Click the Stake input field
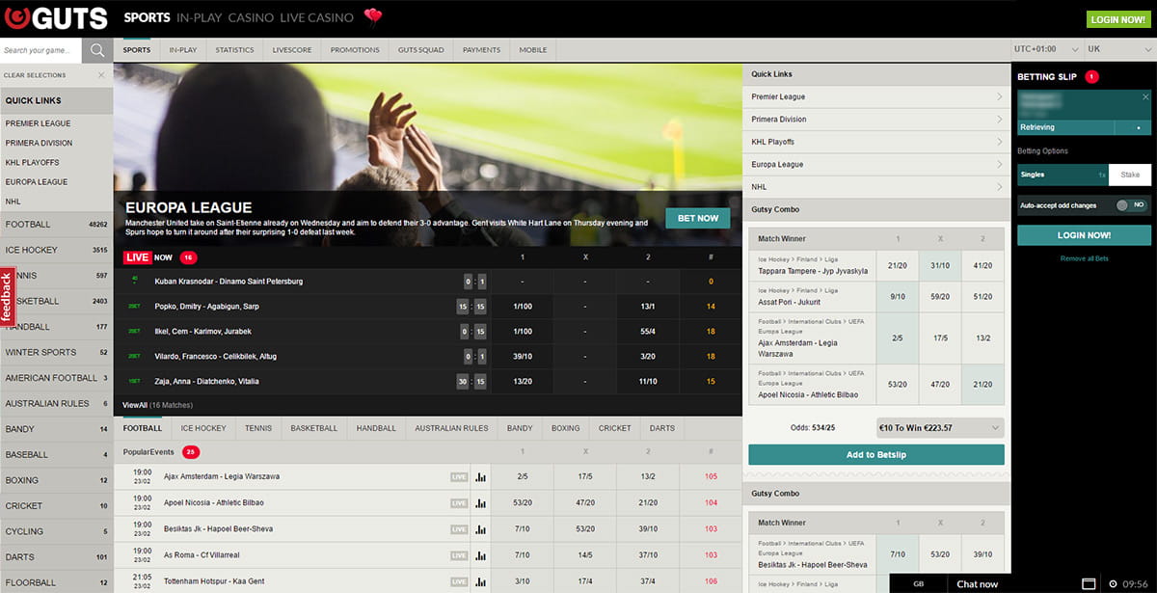Image resolution: width=1157 pixels, height=593 pixels. (x=1130, y=175)
